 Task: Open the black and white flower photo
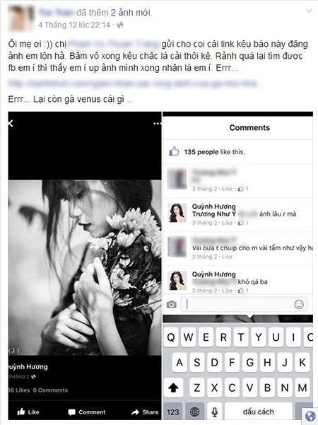pyautogui.click(x=85, y=267)
